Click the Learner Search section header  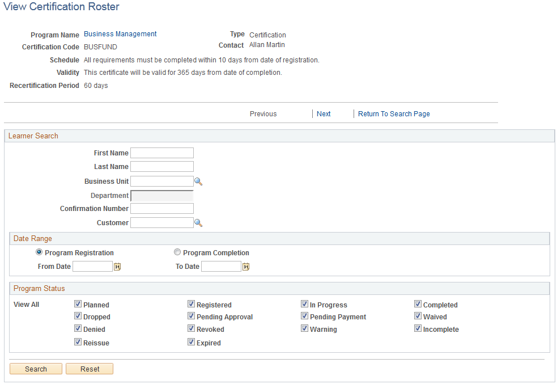279,136
